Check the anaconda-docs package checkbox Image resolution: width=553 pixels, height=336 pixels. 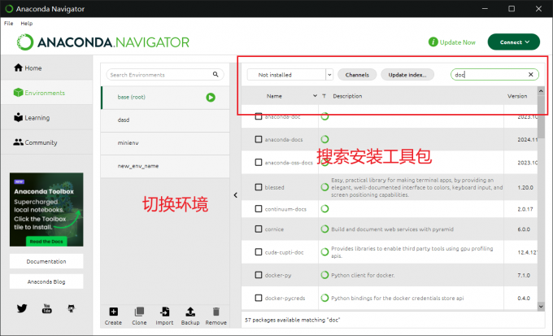pyautogui.click(x=259, y=139)
